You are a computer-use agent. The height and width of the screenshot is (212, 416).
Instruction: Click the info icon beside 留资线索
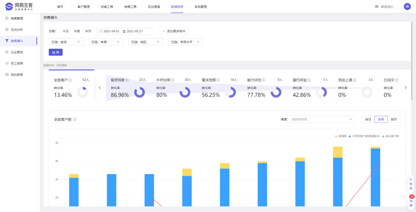pos(127,80)
